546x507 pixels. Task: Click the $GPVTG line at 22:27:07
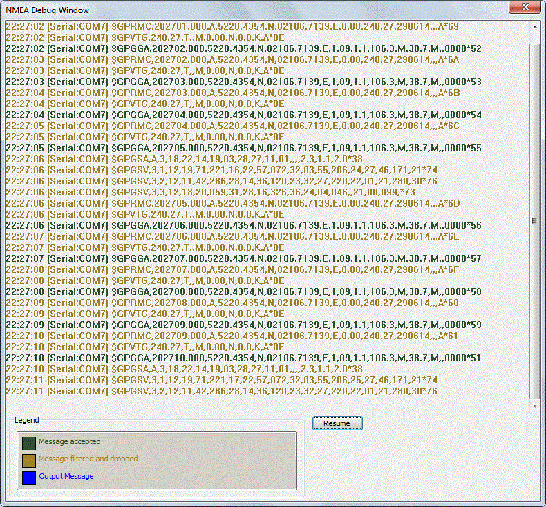[145, 247]
